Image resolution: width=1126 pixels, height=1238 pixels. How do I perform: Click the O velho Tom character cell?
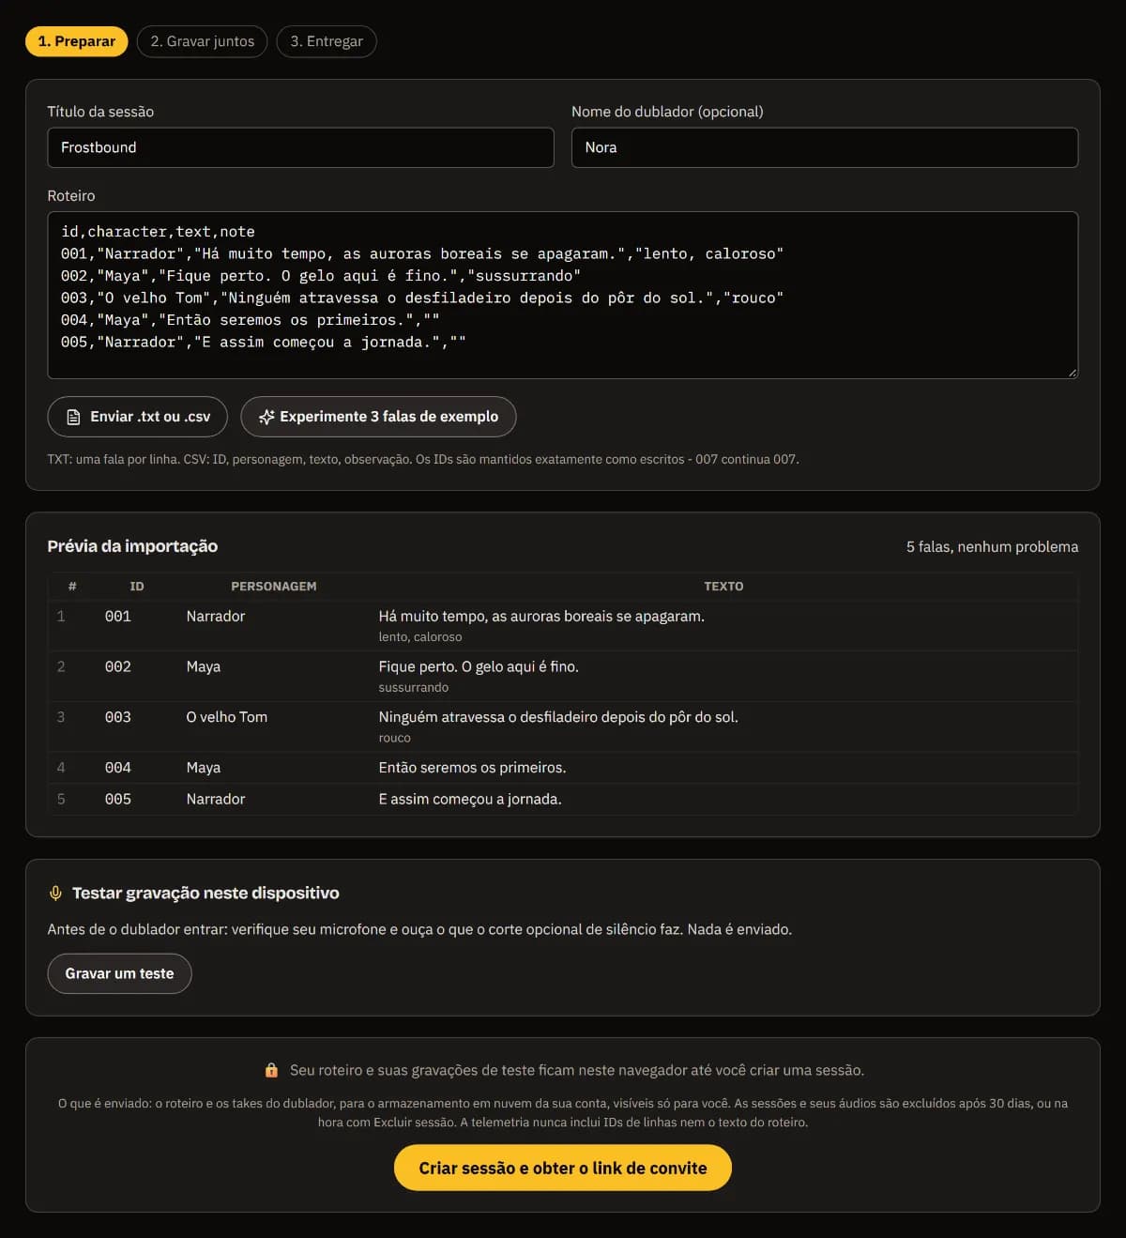(227, 717)
